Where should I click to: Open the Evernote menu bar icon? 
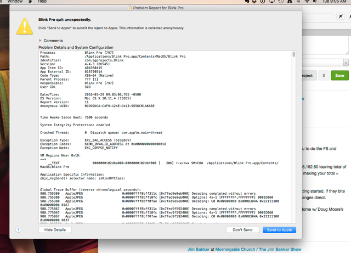click(247, 1)
